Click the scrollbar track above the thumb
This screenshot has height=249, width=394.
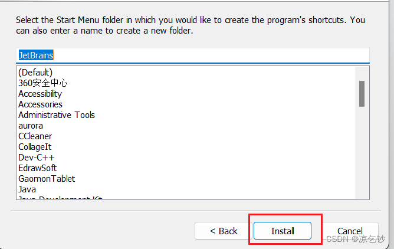[x=362, y=74]
